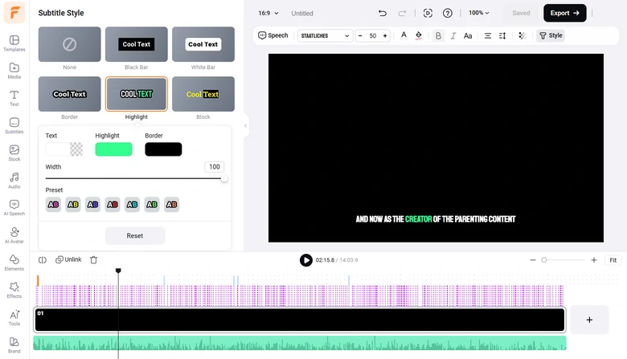Open the Text color swatch

tap(64, 149)
